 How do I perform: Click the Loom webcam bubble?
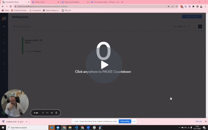(15, 103)
